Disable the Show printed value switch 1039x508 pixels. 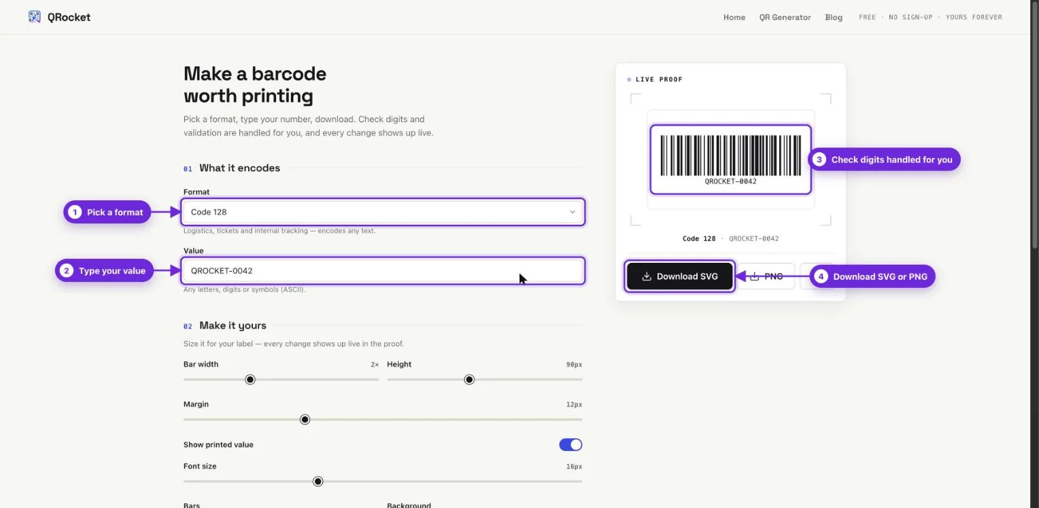tap(570, 445)
